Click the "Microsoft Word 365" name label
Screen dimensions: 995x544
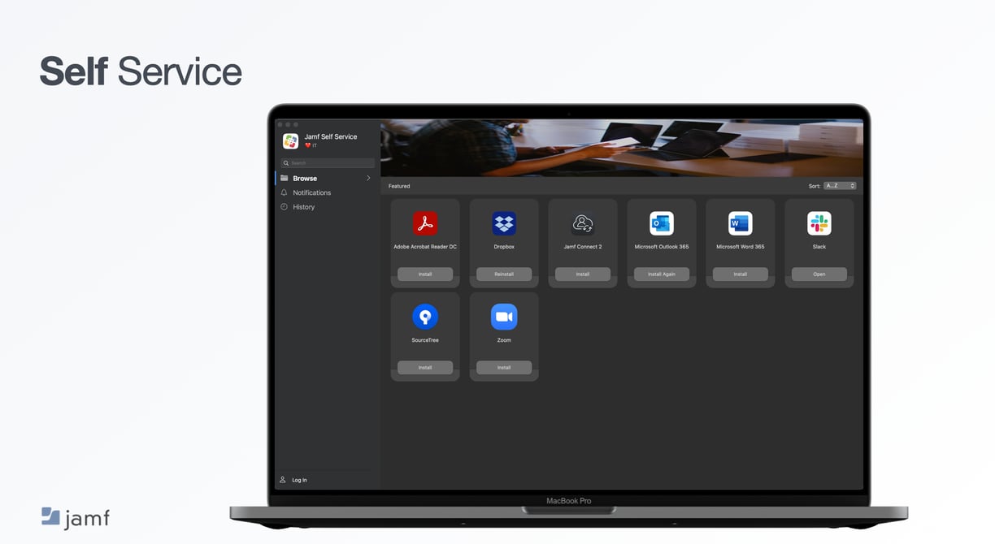[741, 247]
